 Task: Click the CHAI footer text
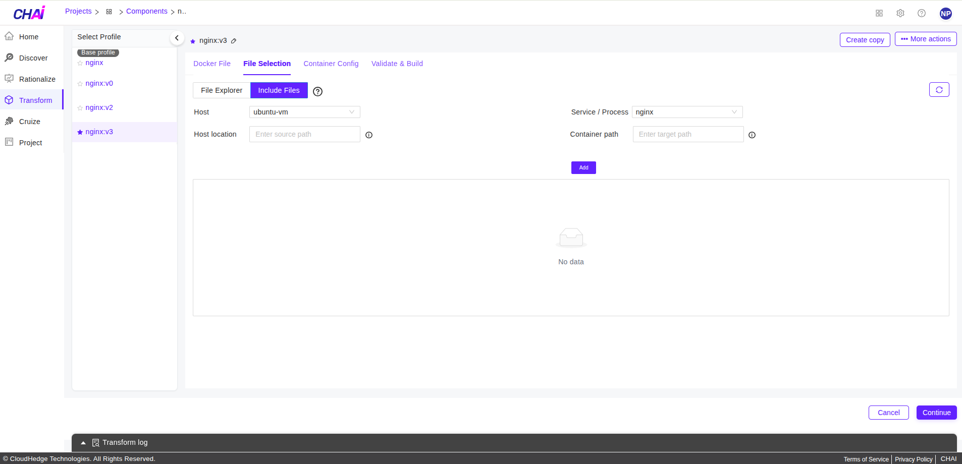(x=948, y=459)
